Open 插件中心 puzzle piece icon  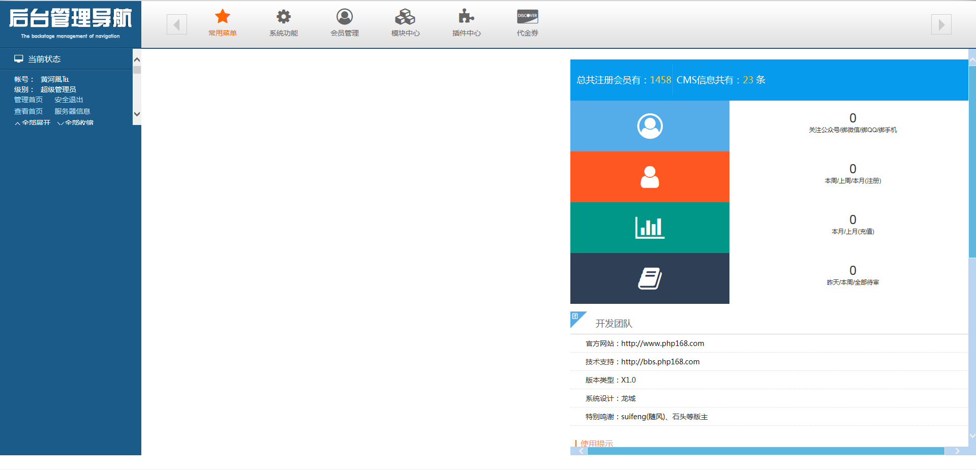click(466, 17)
